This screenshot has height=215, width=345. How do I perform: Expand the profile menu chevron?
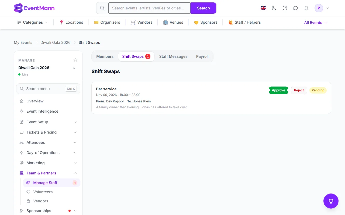tap(327, 8)
